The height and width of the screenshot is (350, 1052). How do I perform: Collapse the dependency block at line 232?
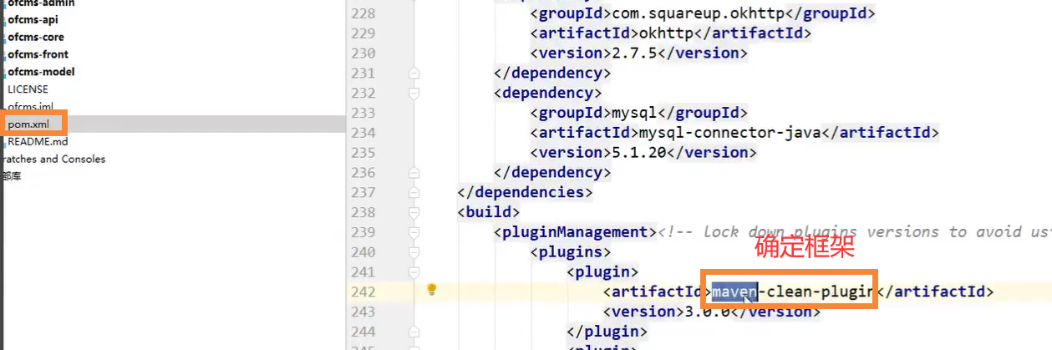414,93
